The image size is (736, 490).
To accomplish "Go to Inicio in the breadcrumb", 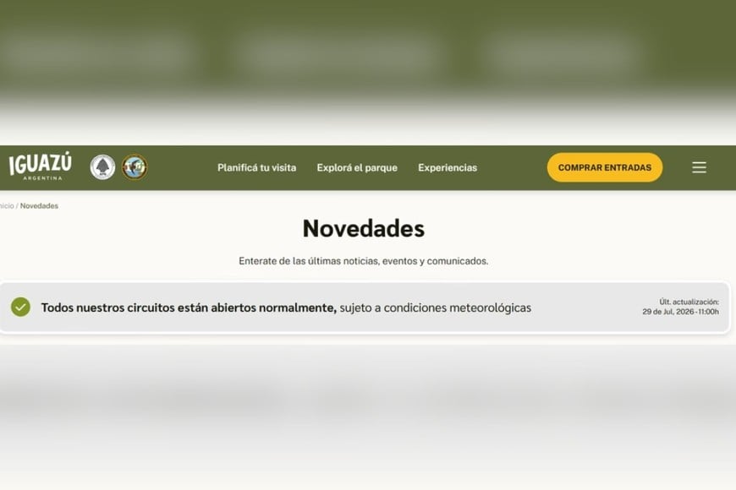I will click(x=7, y=206).
